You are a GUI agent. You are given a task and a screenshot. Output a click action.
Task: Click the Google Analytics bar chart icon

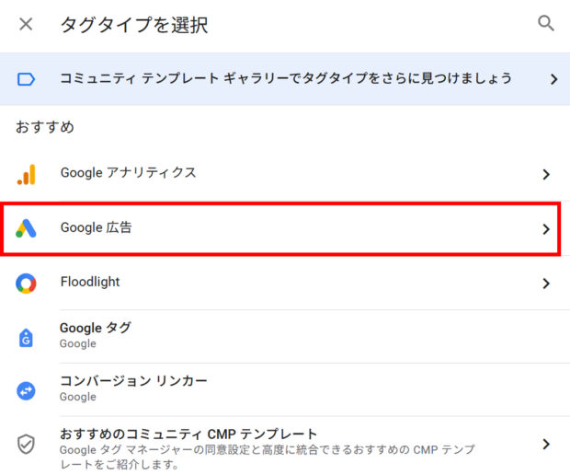click(x=26, y=174)
